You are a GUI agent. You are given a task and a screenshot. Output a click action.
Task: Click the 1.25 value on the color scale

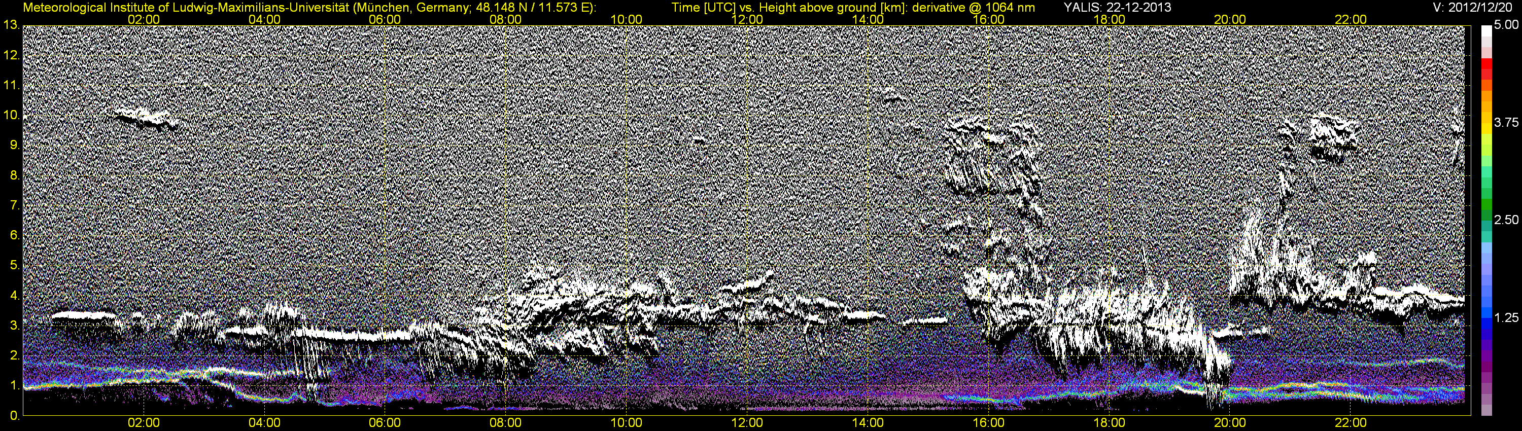tap(1506, 317)
